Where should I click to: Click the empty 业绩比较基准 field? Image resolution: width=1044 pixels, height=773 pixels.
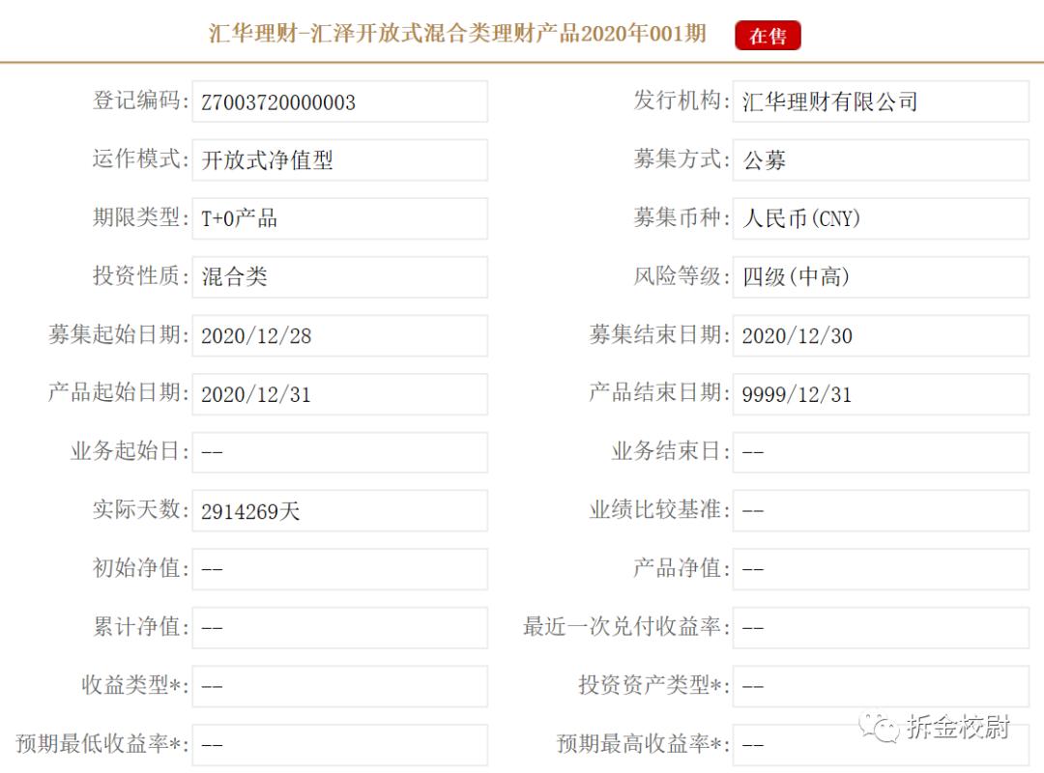pos(880,510)
